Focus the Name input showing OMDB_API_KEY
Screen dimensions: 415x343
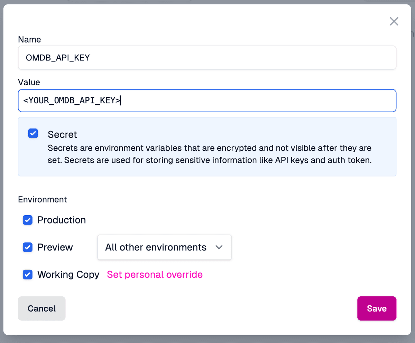(207, 57)
